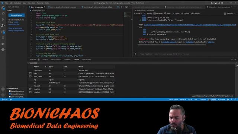This screenshot has width=238, height=134.
Task: Click Variables in the interactive toolbar
Action: (158, 13)
